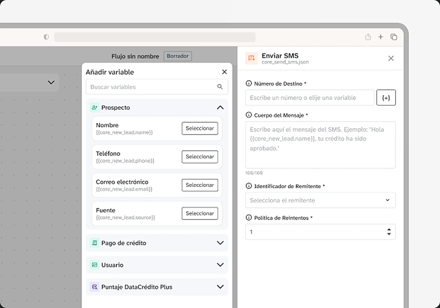
Task: Click the Prospecto group icon
Action: pyautogui.click(x=94, y=107)
